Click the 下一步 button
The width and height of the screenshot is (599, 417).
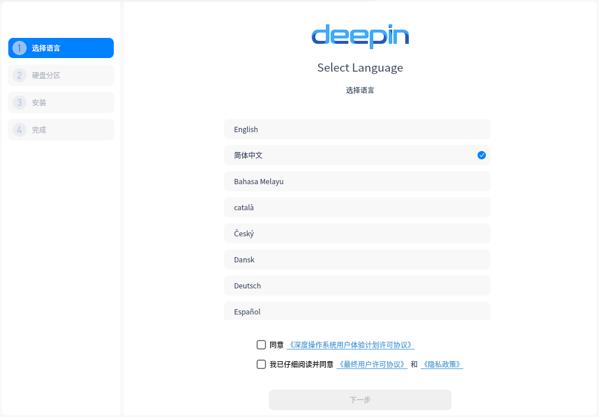click(x=360, y=400)
